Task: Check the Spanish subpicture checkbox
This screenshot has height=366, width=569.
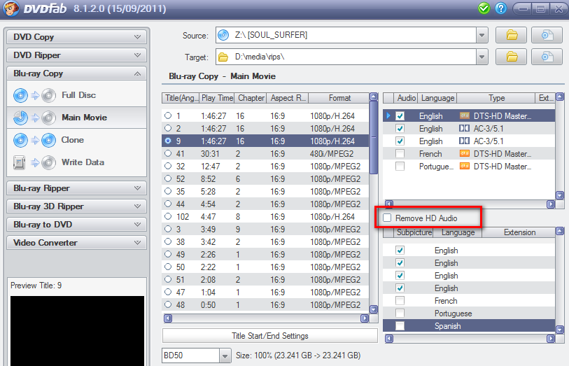Action: pyautogui.click(x=400, y=325)
